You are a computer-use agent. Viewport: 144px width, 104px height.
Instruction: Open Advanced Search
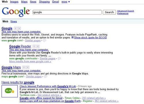[x=126, y=11]
